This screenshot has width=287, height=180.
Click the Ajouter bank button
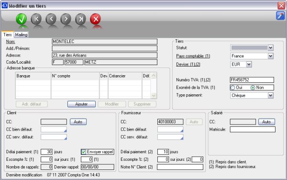click(81, 104)
